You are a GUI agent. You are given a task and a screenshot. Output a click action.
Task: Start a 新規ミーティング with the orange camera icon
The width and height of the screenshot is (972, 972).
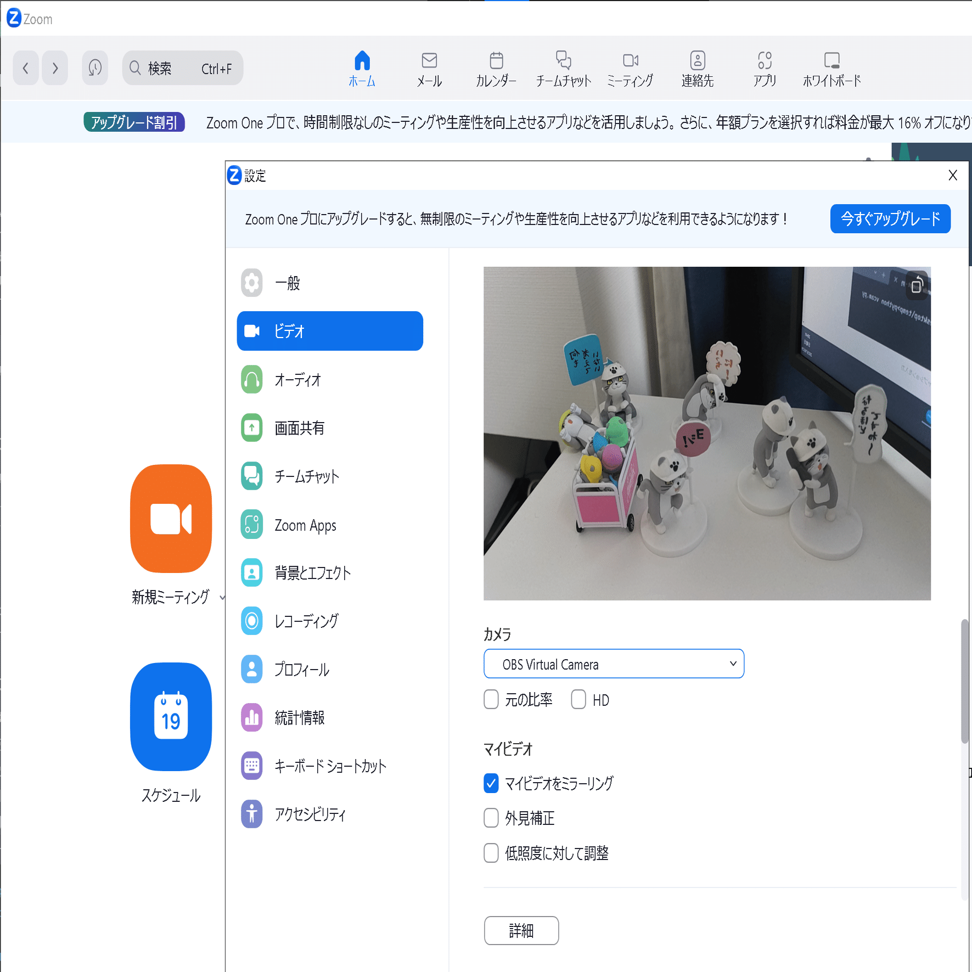(170, 519)
